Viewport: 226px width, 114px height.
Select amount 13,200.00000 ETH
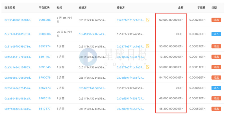pyautogui.click(x=171, y=57)
